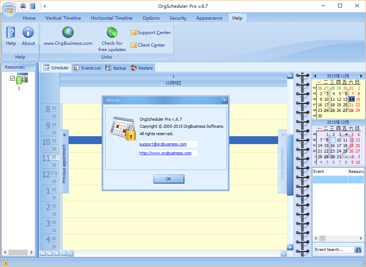366x267 pixels.
Task: Click the 11:00 time slot label
Action: pyautogui.click(x=49, y=158)
